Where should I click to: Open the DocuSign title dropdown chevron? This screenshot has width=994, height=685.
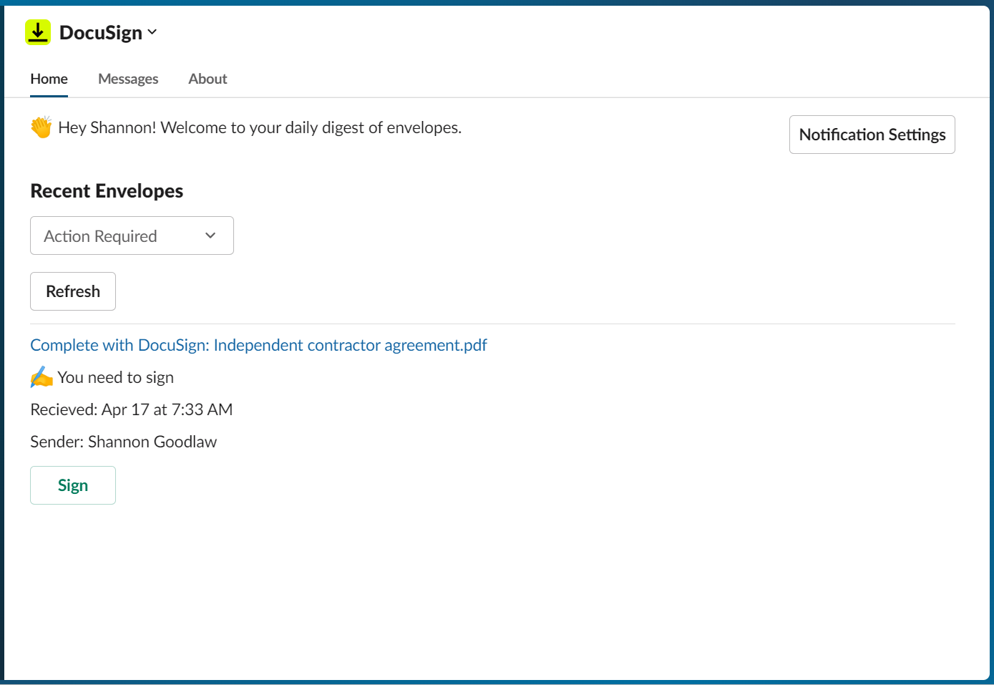[x=152, y=32]
